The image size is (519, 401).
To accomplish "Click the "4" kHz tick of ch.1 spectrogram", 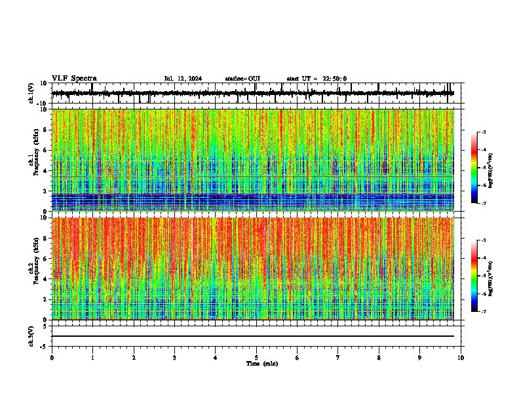I will [46, 171].
